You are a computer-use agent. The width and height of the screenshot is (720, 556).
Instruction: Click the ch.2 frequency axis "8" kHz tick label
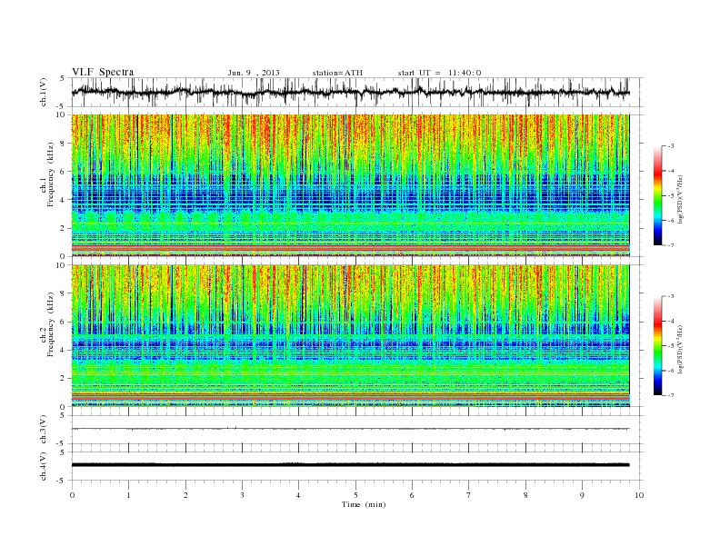pyautogui.click(x=65, y=293)
